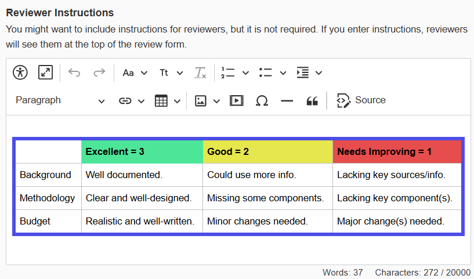This screenshot has width=474, height=279.
Task: Insert media with the video icon
Action: click(x=236, y=101)
